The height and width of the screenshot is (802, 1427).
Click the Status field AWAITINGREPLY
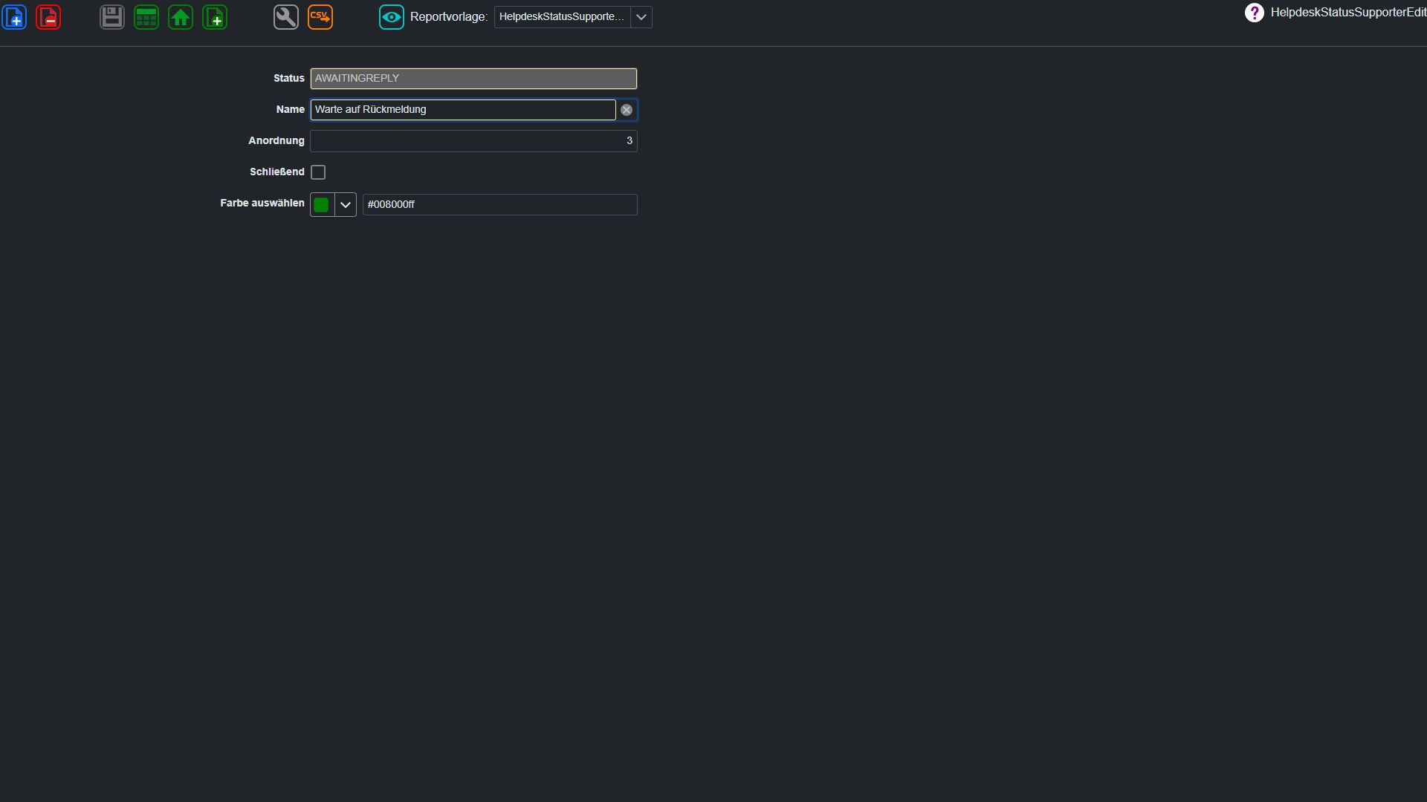tap(473, 79)
